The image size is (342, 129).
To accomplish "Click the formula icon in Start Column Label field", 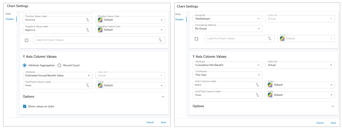I will point(258,85).
